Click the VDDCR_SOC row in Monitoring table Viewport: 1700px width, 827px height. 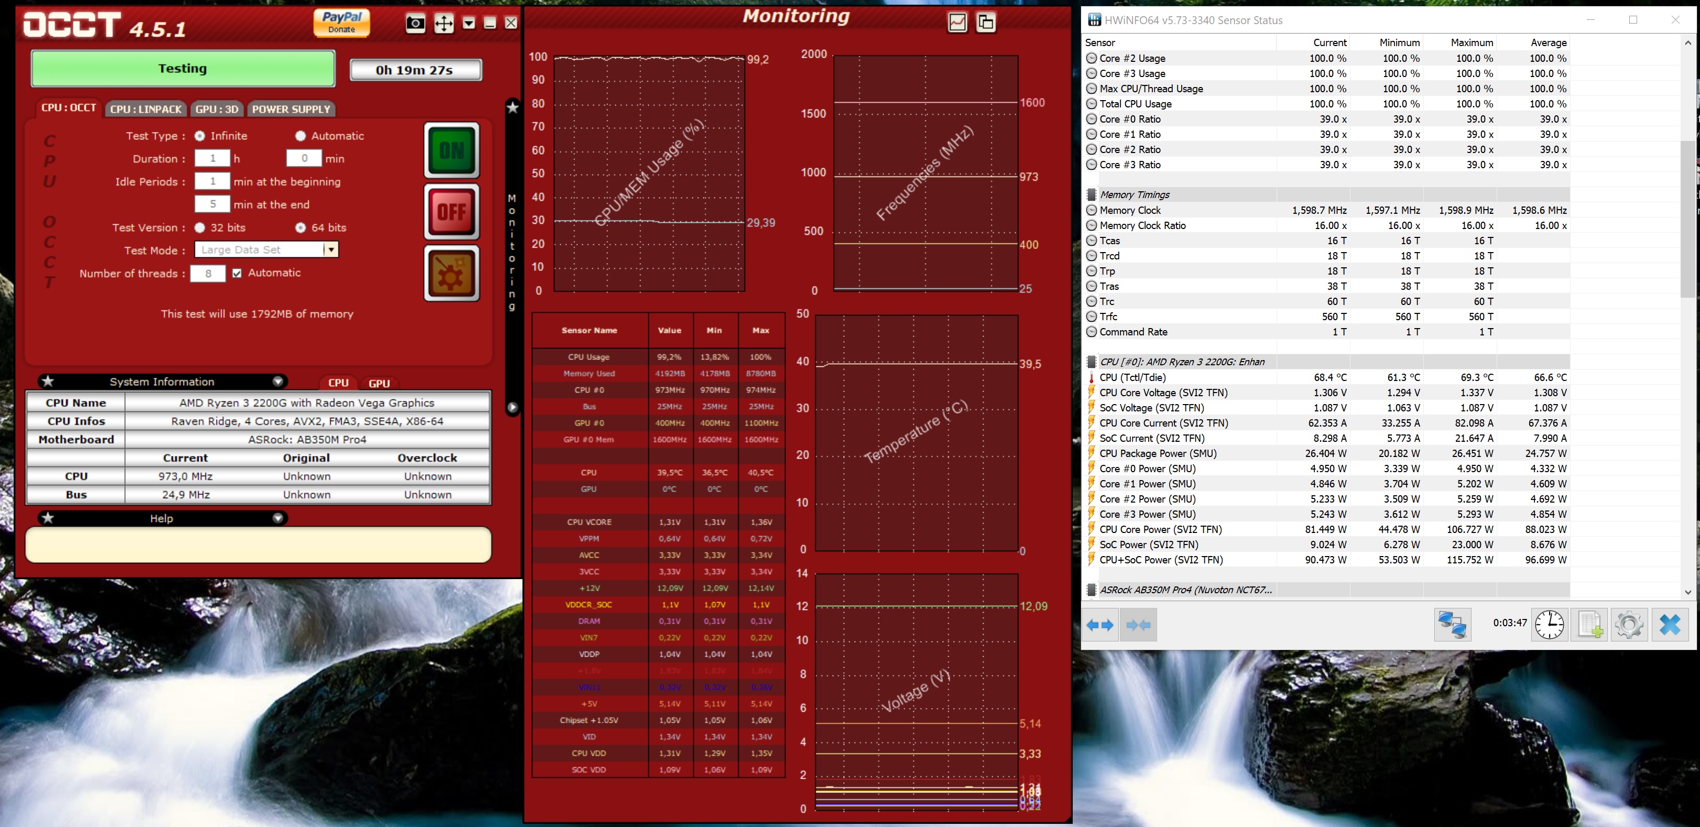[x=659, y=605]
